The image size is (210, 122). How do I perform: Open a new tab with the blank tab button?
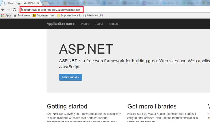pyautogui.click(x=46, y=3)
